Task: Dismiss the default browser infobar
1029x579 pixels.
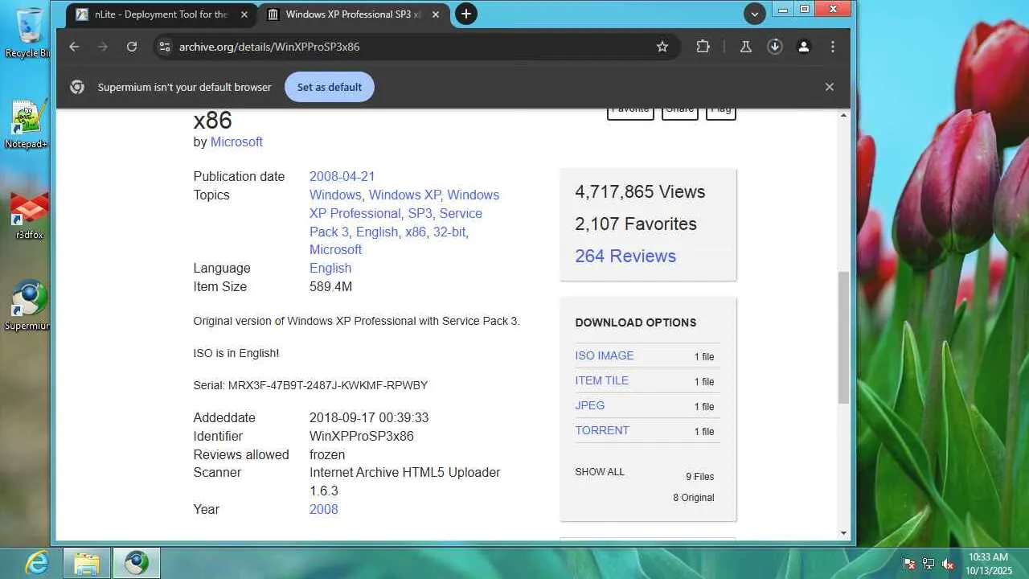Action: tap(830, 87)
